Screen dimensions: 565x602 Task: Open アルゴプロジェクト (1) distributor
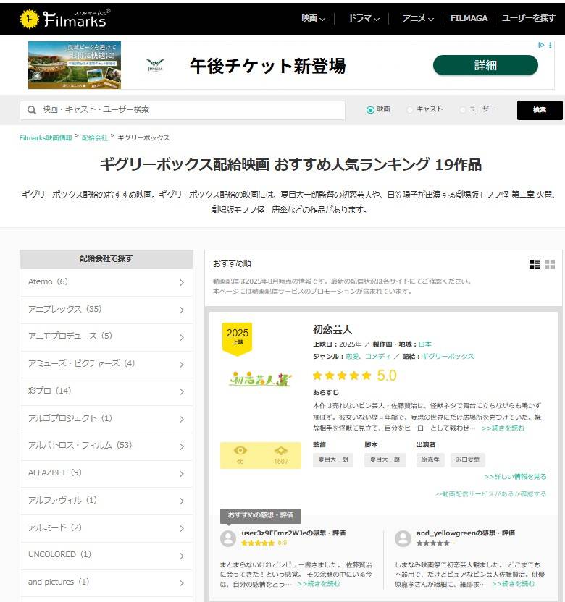pos(106,419)
